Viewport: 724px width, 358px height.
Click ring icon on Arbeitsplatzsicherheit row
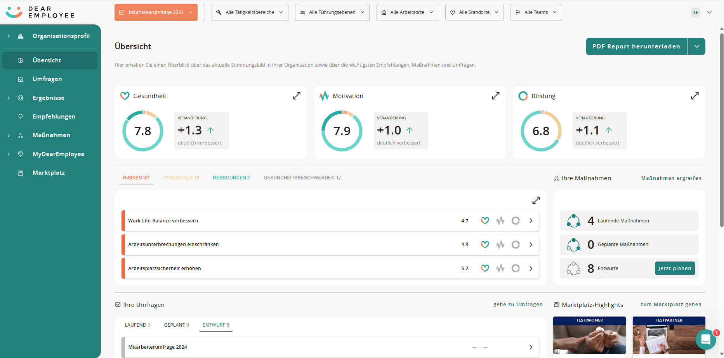(516, 268)
